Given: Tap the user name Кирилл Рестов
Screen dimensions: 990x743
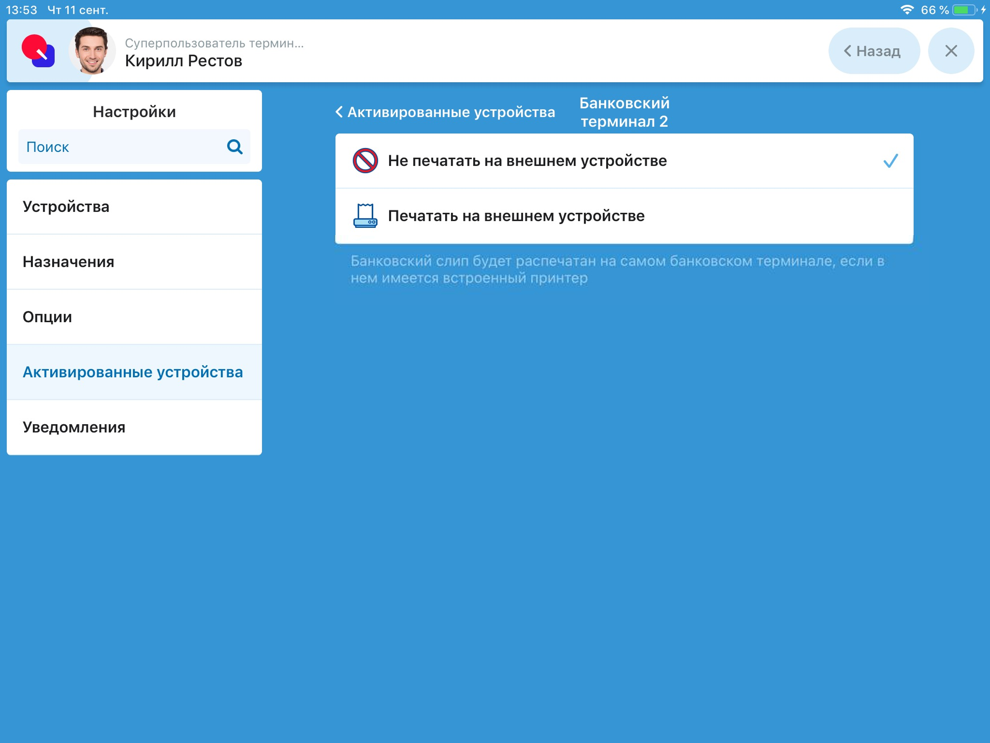Looking at the screenshot, I should click(184, 61).
